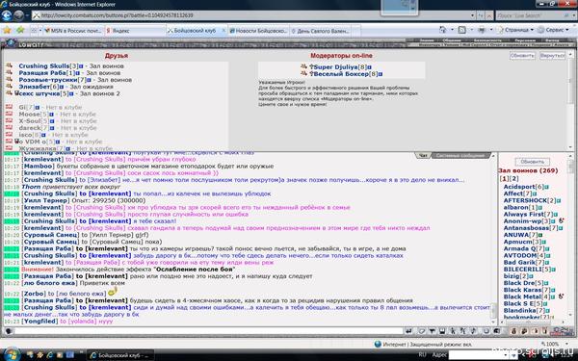
Task: Click the Вернуться button in friends panel
Action: pyautogui.click(x=552, y=56)
